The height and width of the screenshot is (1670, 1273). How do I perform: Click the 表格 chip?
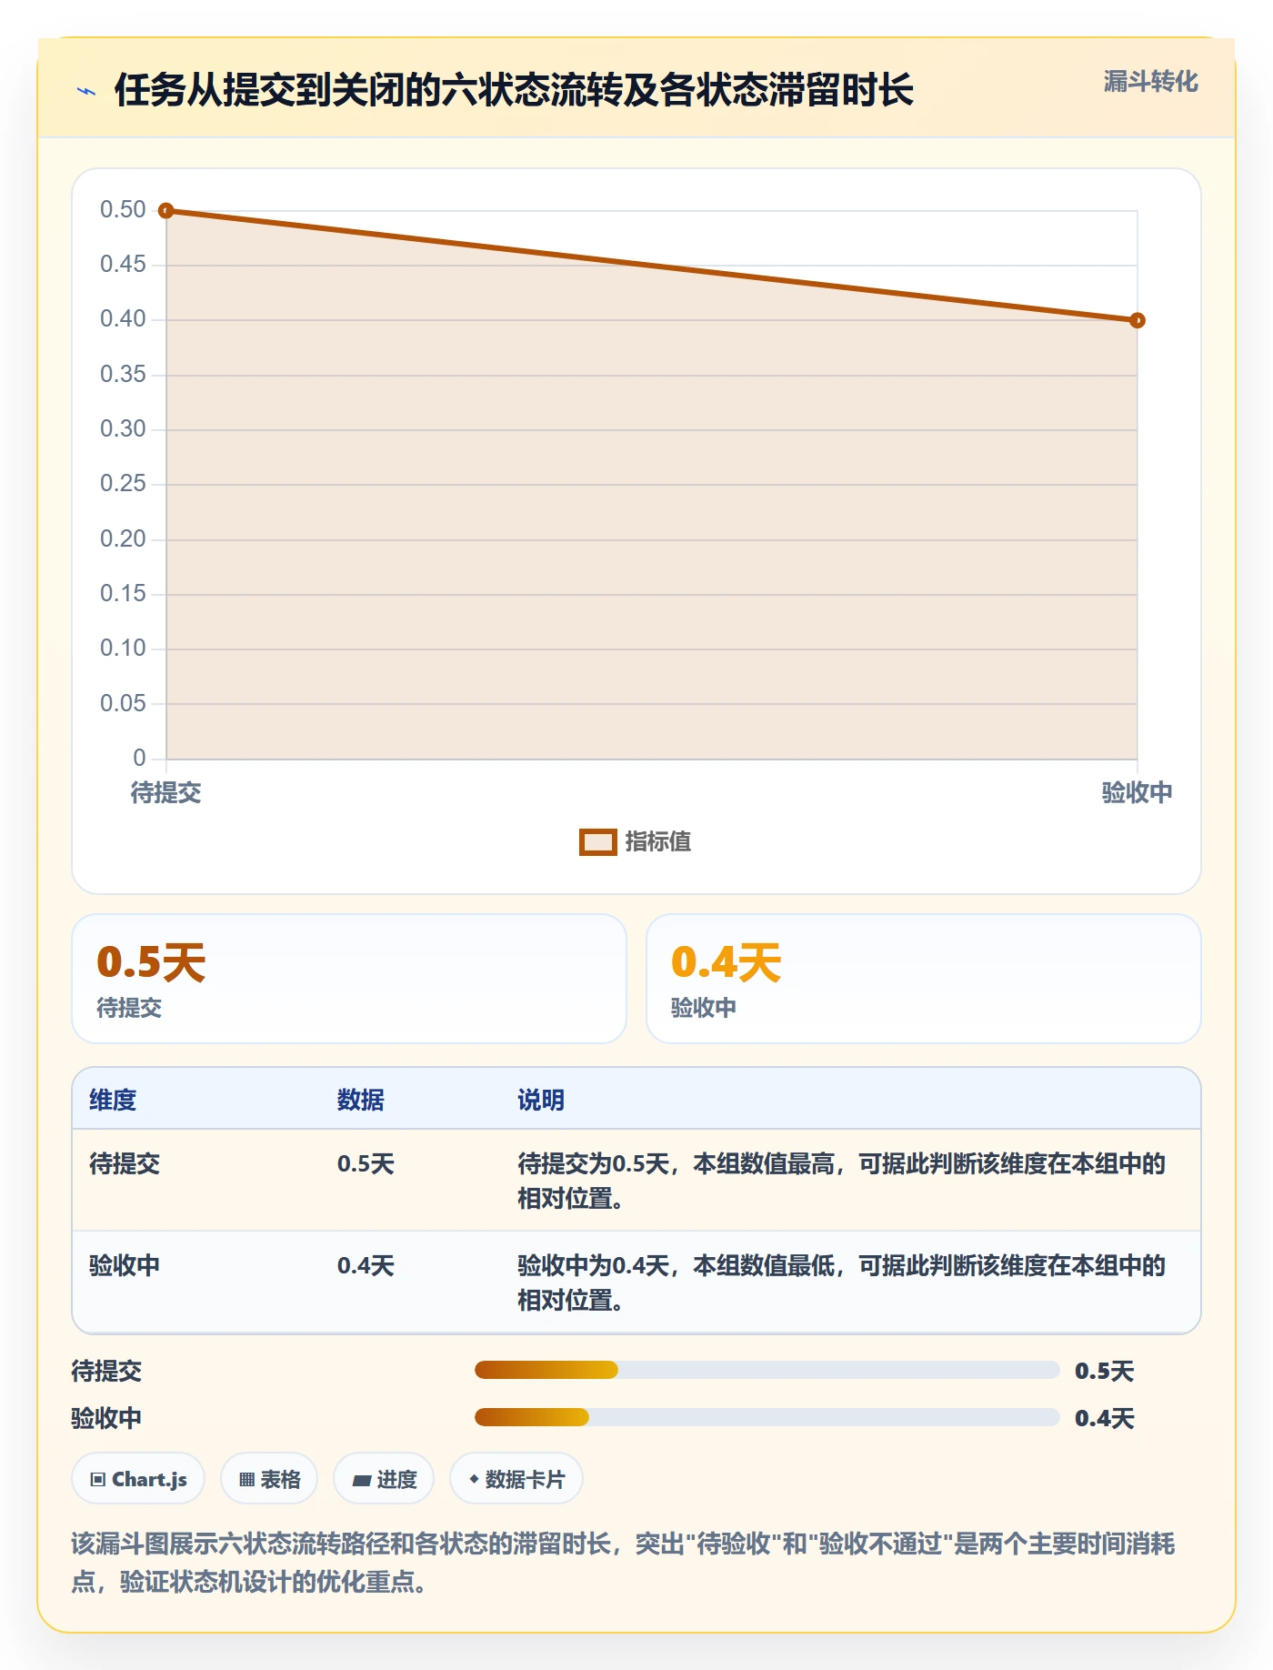click(269, 1479)
